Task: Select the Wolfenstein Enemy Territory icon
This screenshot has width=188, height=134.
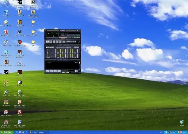Action: pos(6,124)
